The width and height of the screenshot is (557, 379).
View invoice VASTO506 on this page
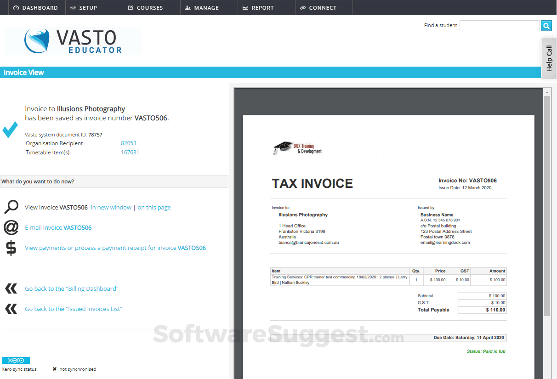(154, 207)
